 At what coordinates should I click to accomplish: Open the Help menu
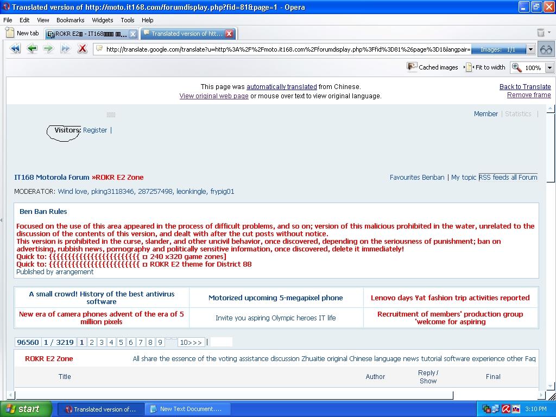(x=148, y=20)
